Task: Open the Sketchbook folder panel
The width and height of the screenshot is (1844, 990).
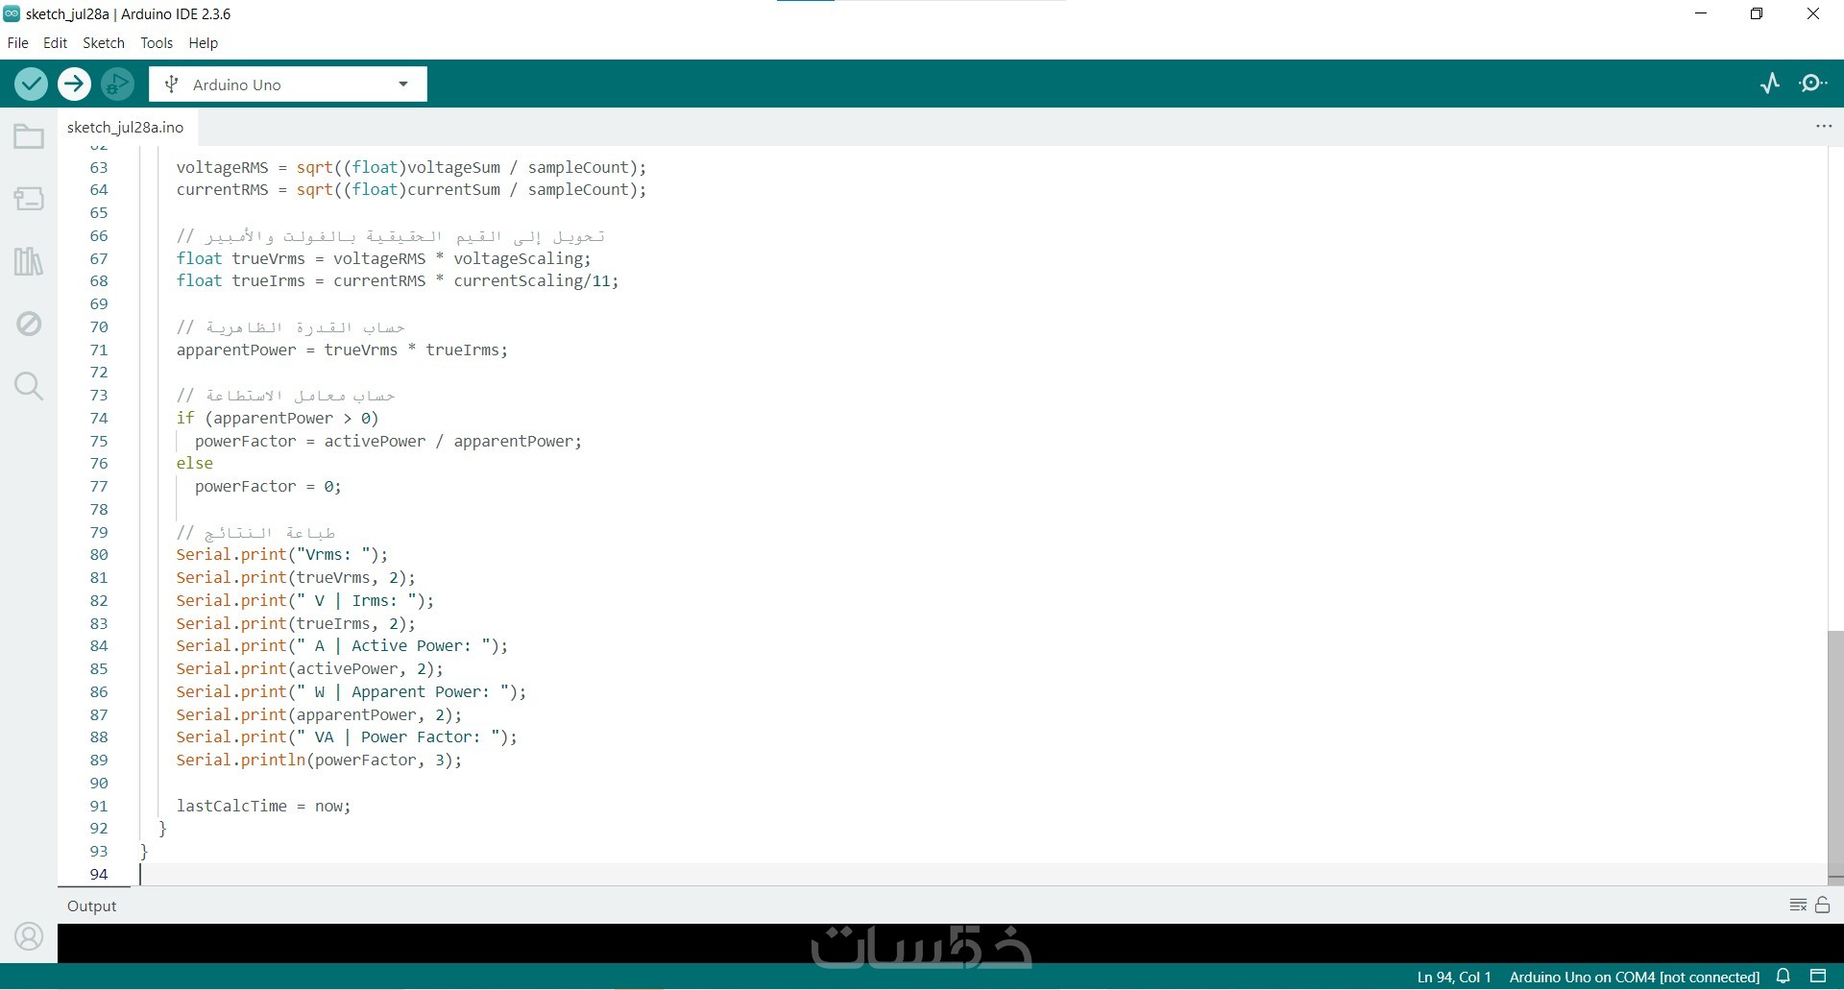Action: [29, 137]
